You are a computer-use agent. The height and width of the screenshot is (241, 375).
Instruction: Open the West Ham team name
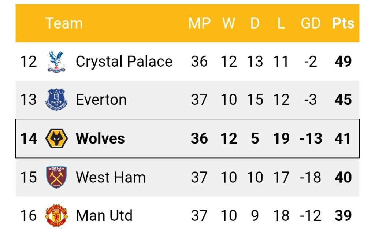point(111,177)
